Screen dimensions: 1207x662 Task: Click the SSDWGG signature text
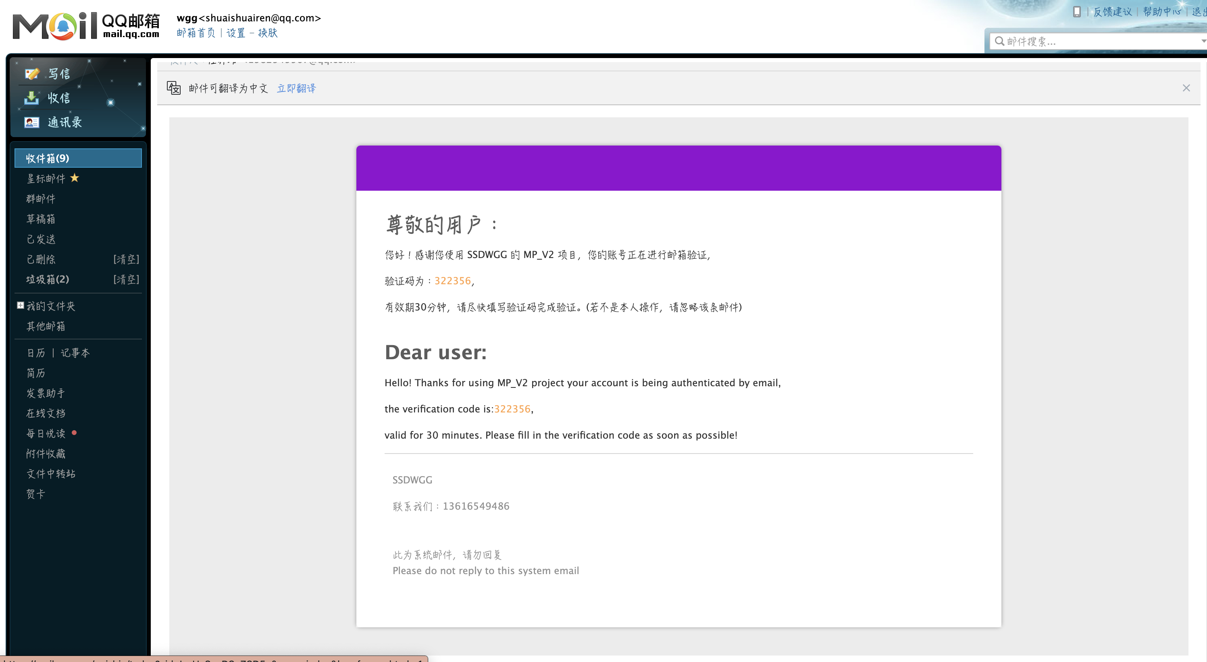pyautogui.click(x=412, y=480)
